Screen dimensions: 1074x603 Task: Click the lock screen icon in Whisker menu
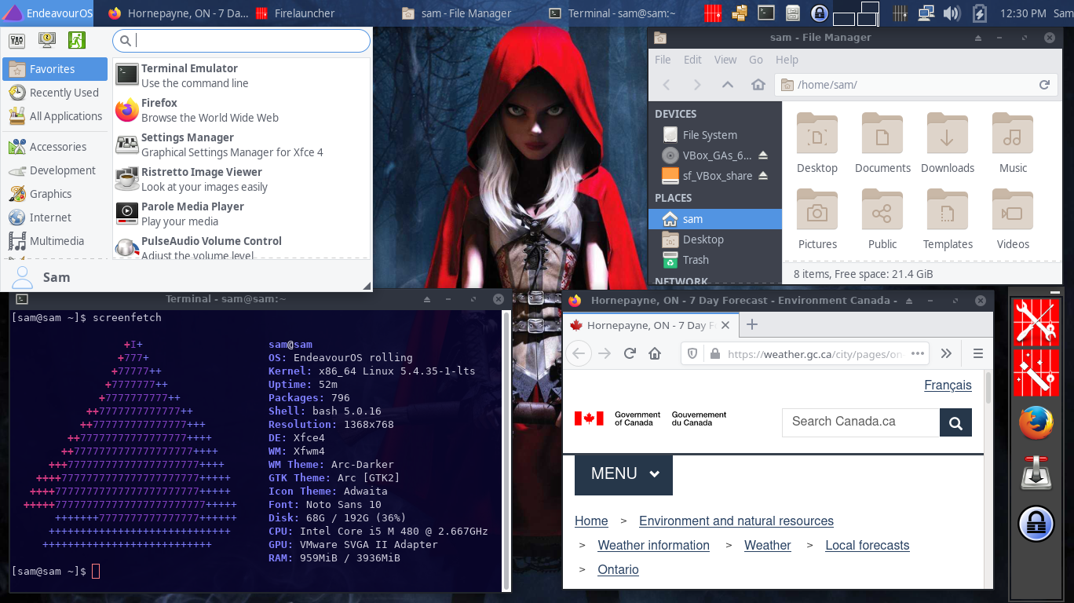46,41
